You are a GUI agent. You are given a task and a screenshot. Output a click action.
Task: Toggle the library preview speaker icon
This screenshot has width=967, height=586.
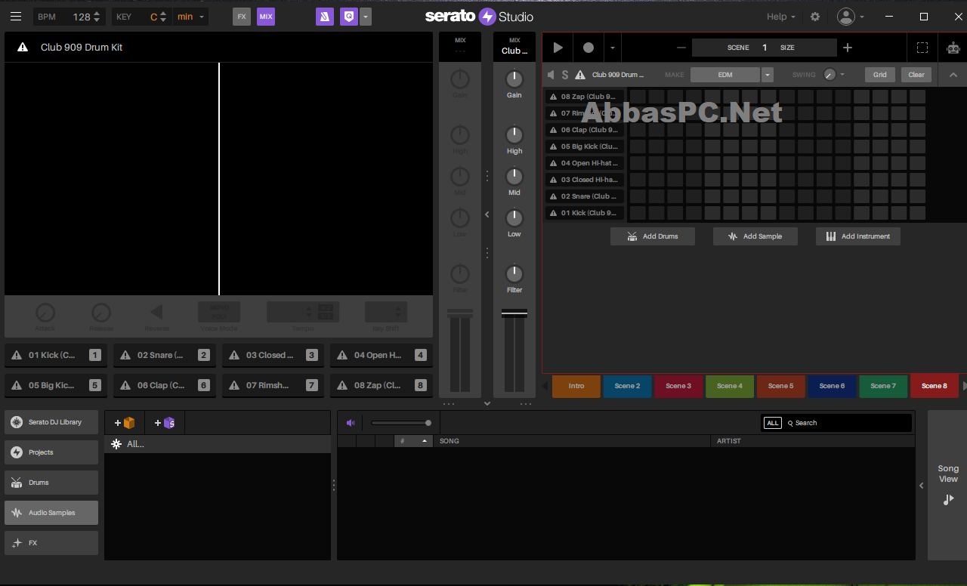click(x=351, y=423)
